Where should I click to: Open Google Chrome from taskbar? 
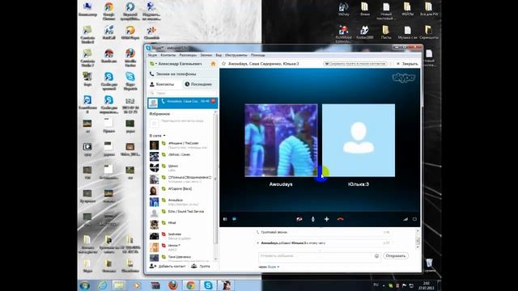click(x=190, y=285)
